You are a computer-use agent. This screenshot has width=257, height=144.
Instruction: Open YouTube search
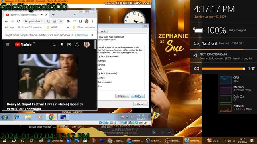pos(54,44)
